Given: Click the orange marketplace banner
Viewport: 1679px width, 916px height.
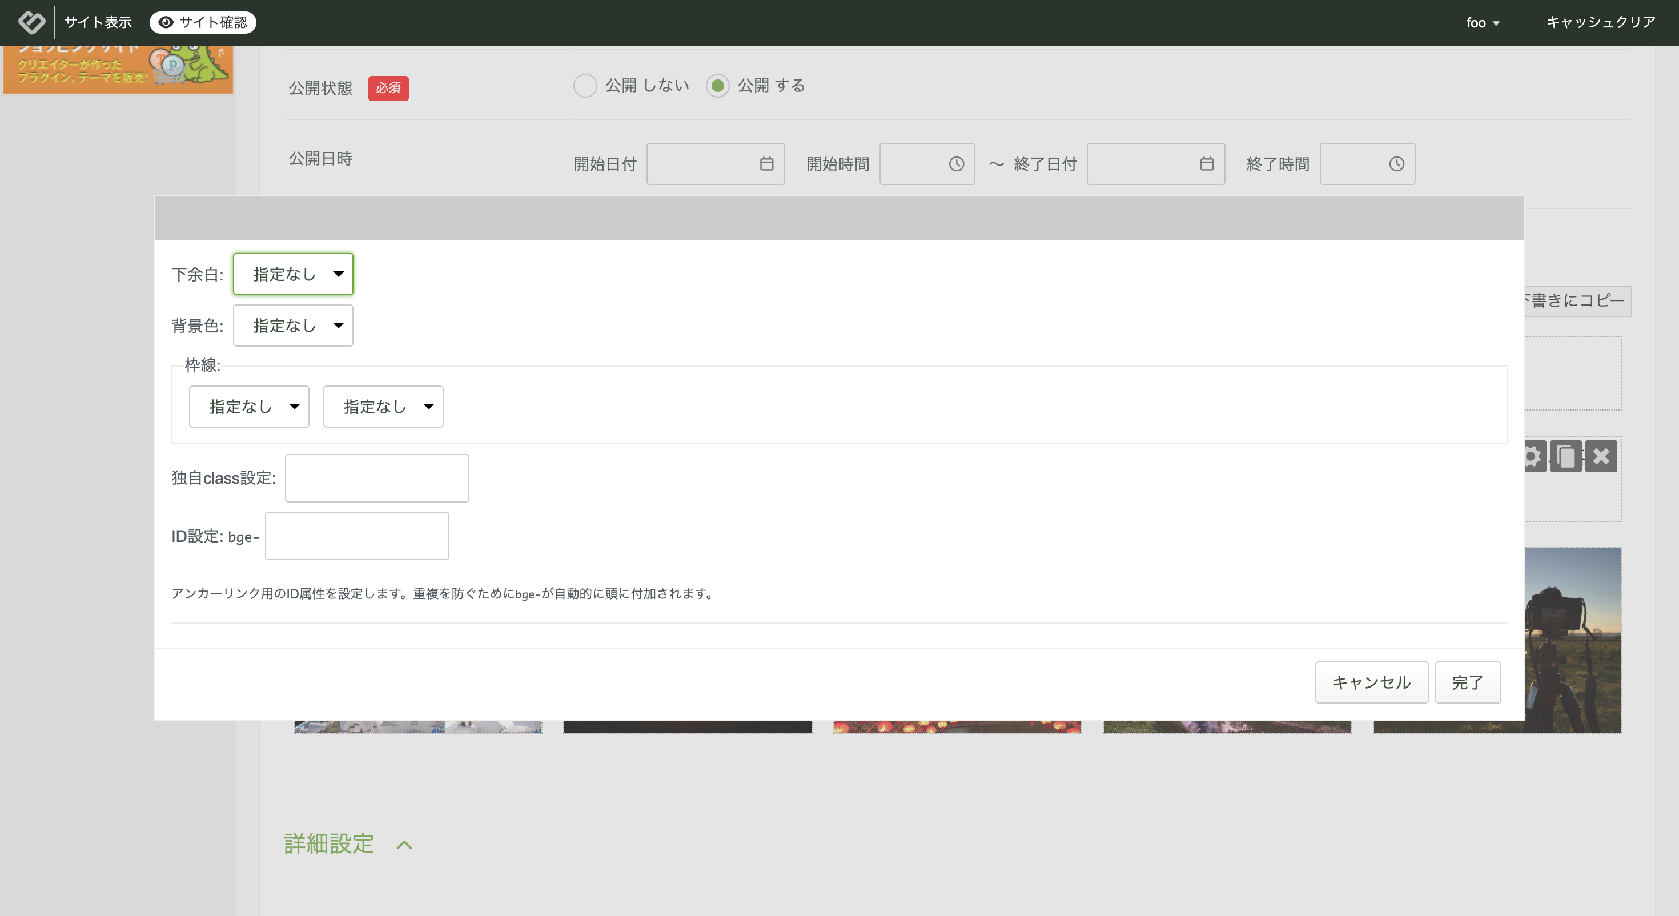Looking at the screenshot, I should click(x=118, y=69).
